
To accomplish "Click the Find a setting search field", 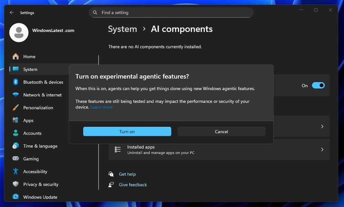I will [x=171, y=12].
